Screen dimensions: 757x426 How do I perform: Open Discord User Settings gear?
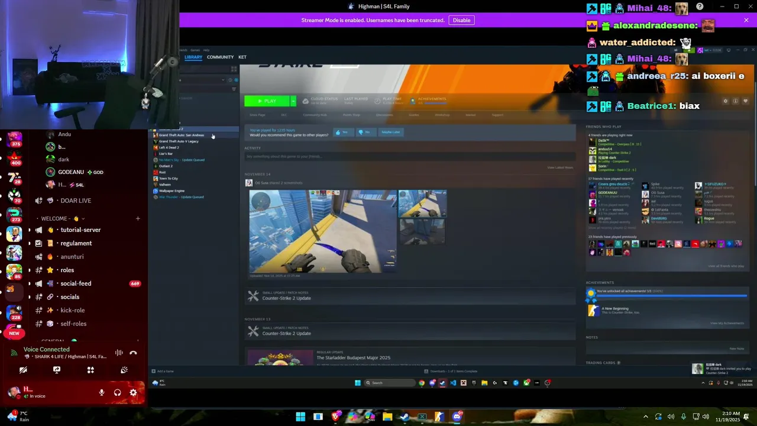coord(133,392)
